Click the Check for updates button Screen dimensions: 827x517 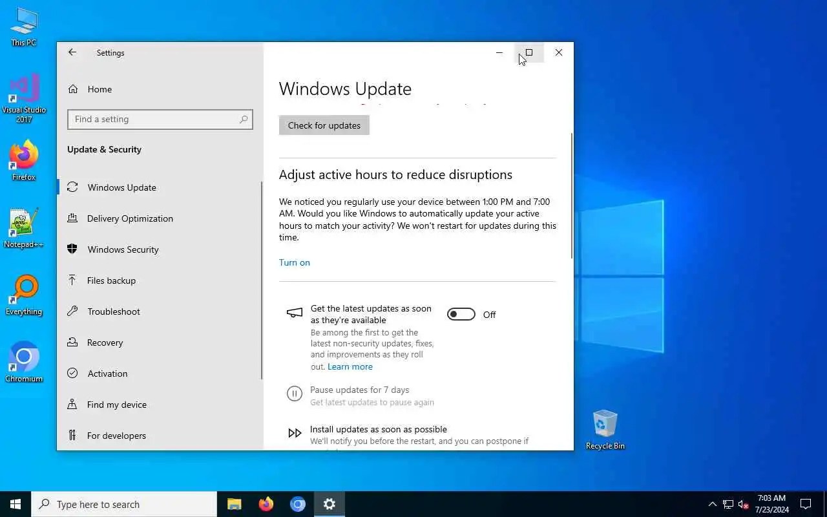[324, 125]
